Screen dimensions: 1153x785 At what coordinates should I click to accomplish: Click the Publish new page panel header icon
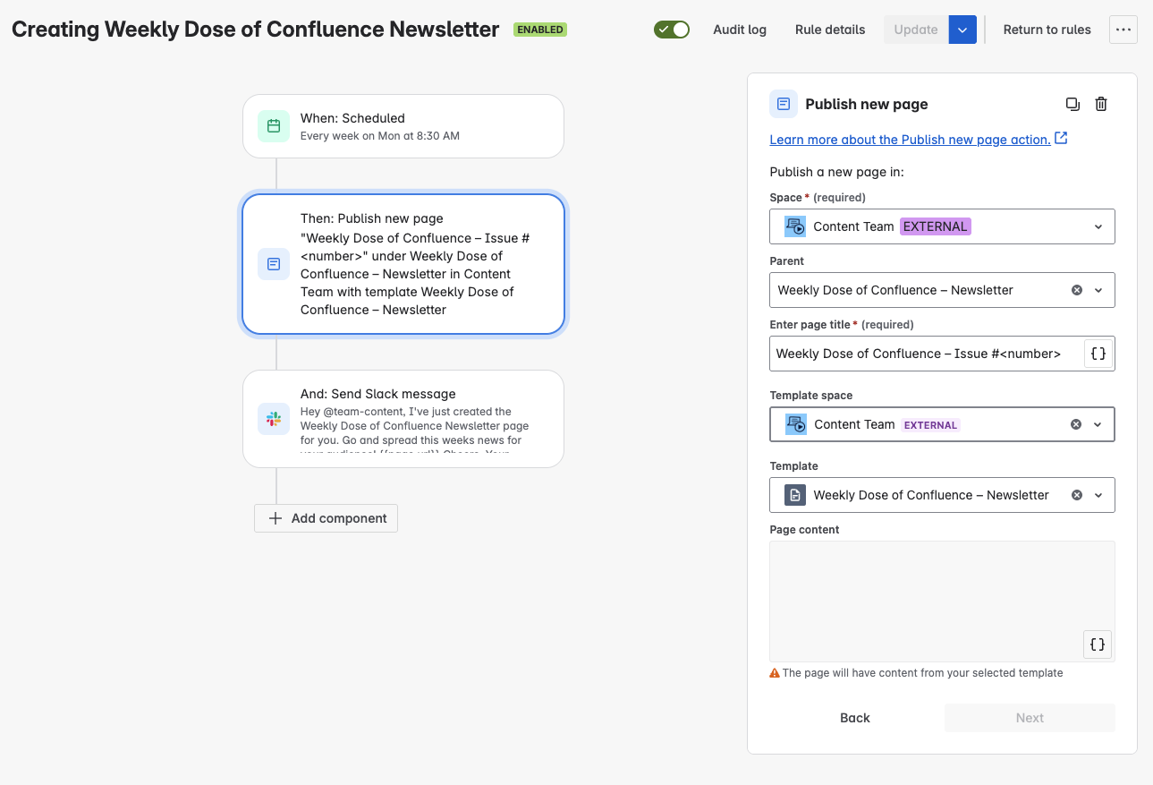pyautogui.click(x=784, y=104)
